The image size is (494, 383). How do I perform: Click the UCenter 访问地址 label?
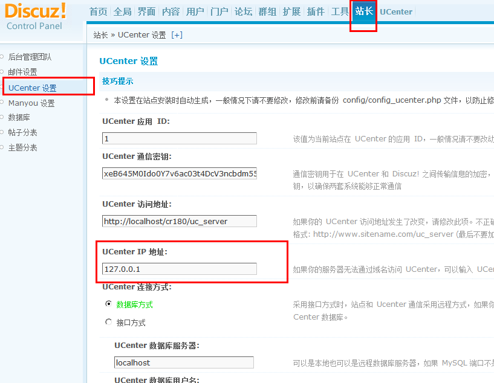[x=137, y=204]
